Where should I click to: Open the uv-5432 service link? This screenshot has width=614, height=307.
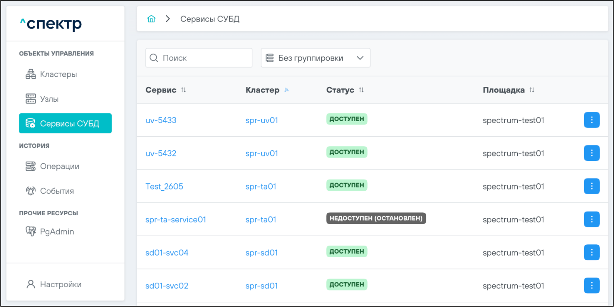pos(161,153)
